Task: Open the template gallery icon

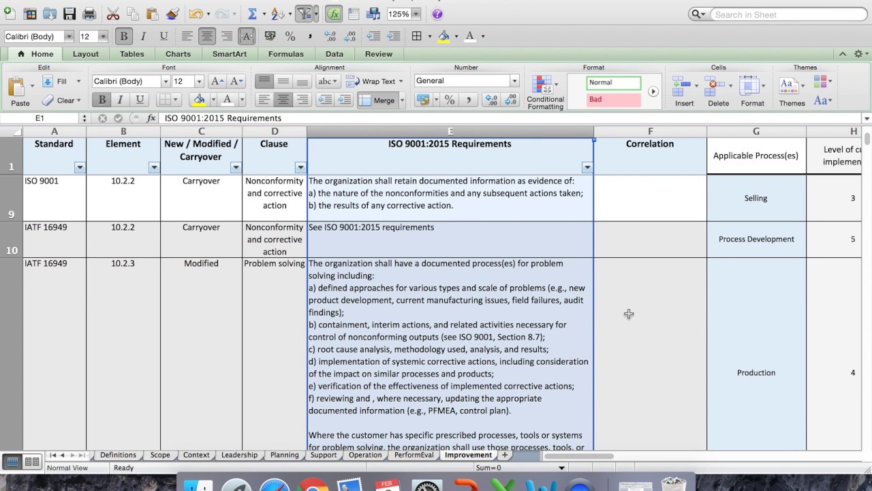Action: pos(30,14)
